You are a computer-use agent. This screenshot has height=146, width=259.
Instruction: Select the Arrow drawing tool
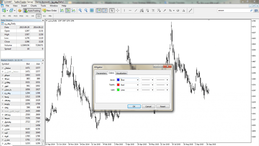click(x=165, y=11)
